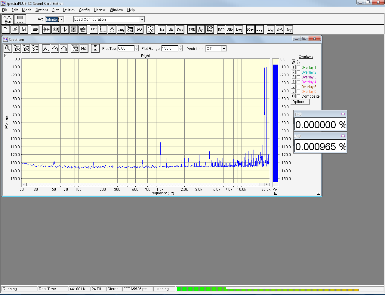Screen dimensions: 385x295
Task: Toggle the Hz peak frequency utility
Action: click(162, 29)
